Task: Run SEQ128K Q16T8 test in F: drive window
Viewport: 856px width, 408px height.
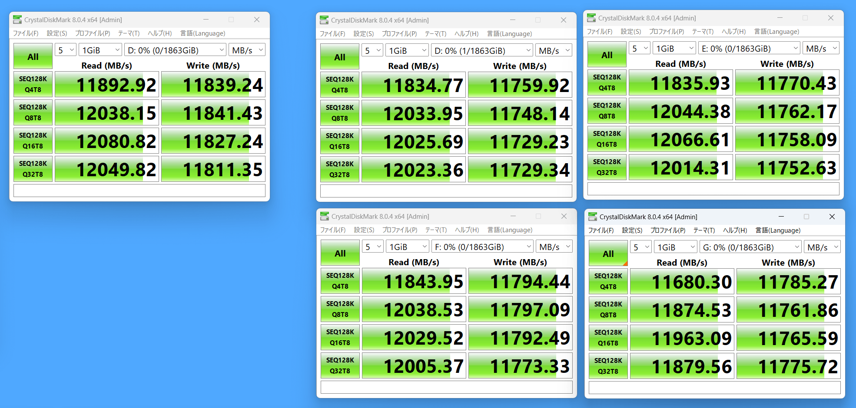Action: tap(340, 337)
